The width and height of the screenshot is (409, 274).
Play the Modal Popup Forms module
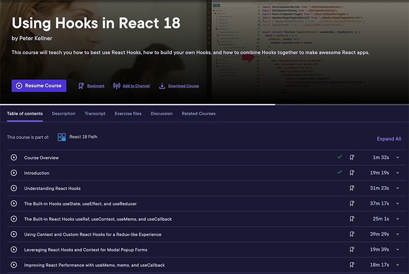(x=14, y=250)
